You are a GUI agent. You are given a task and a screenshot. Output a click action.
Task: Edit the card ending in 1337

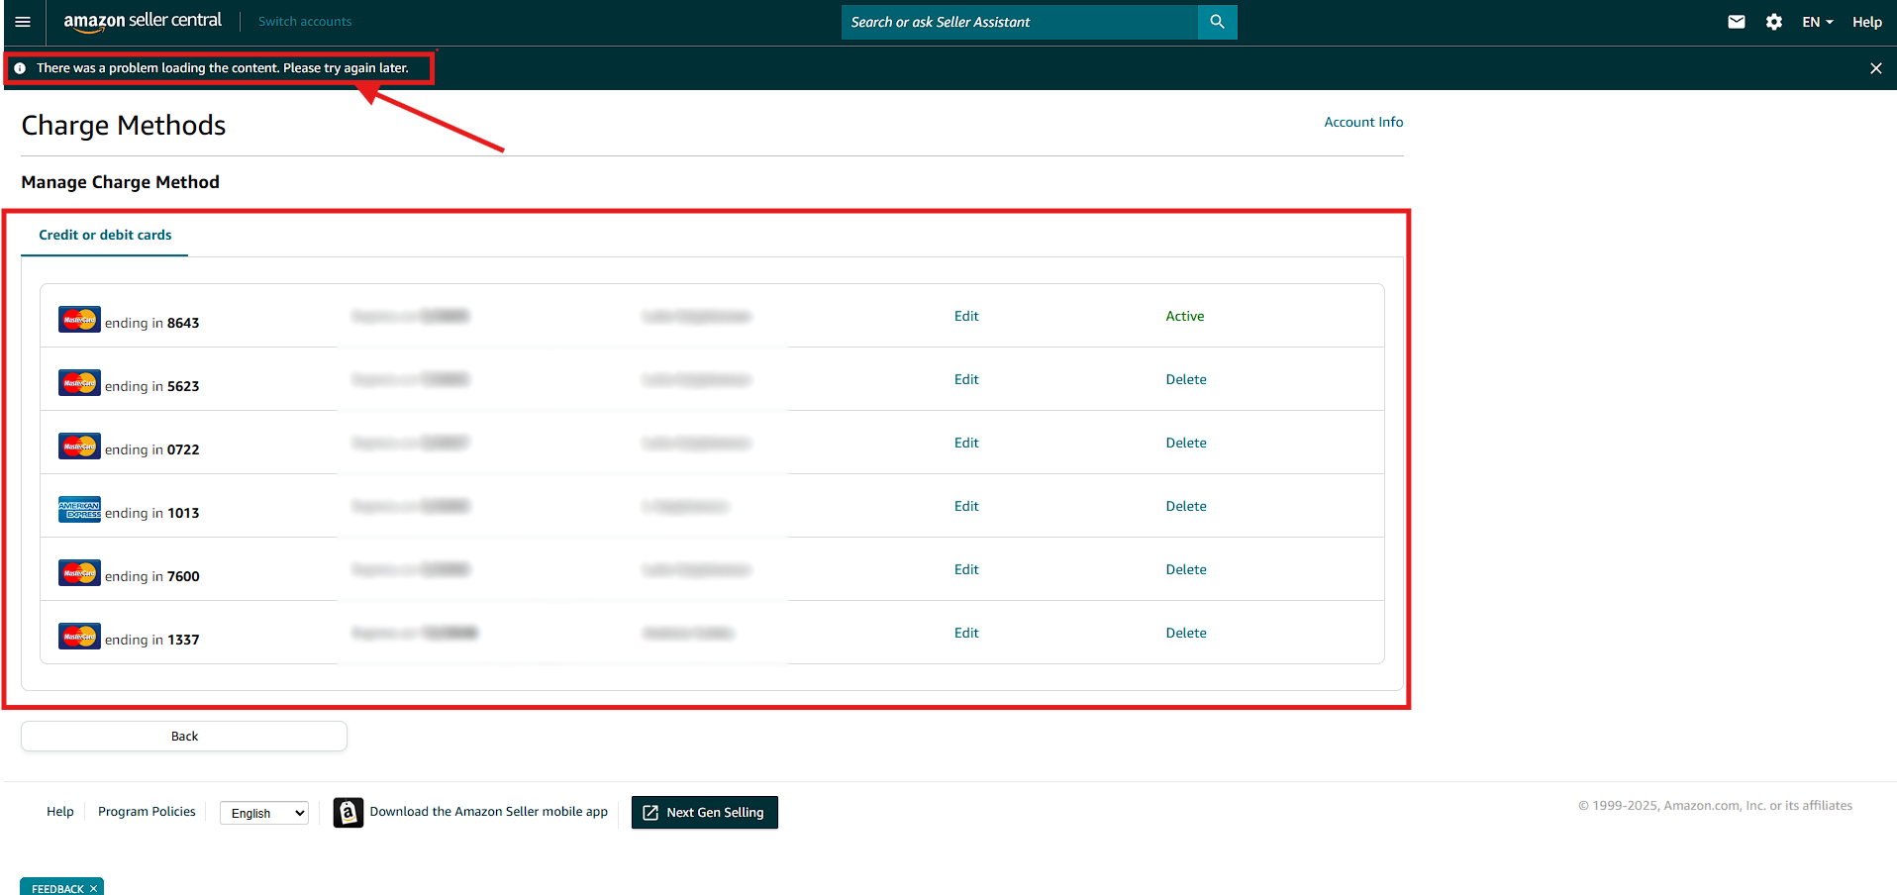pos(966,633)
